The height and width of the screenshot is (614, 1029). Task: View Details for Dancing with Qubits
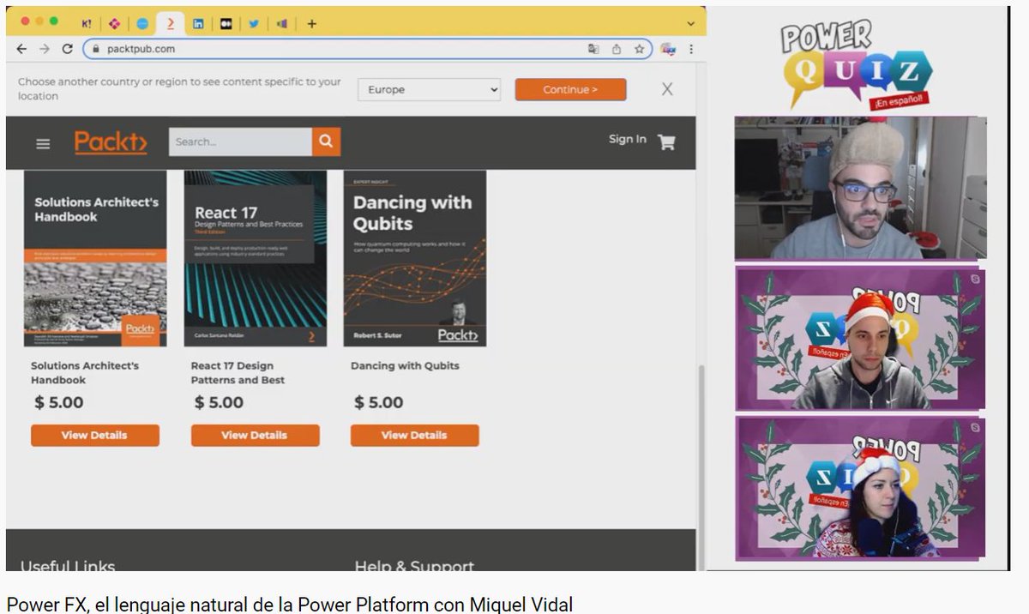pyautogui.click(x=415, y=436)
